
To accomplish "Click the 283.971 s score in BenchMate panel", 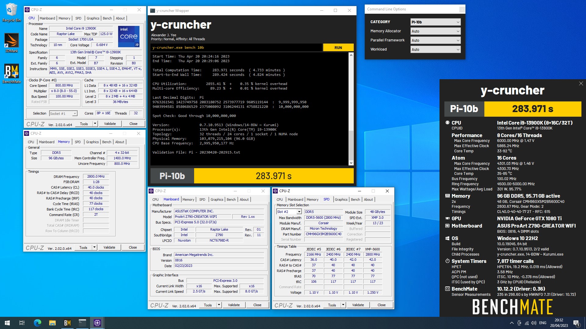I will [533, 109].
